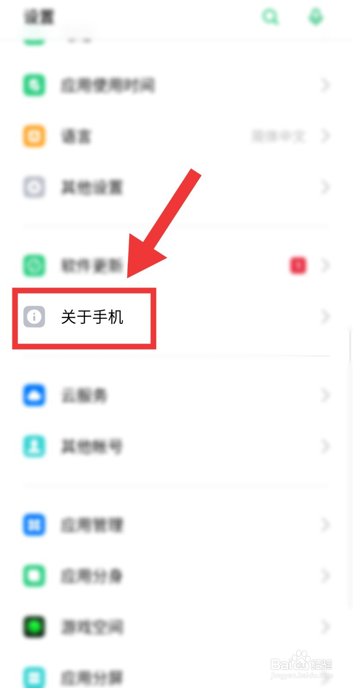
Task: Tap the gray gear other settings icon
Action: tap(34, 187)
